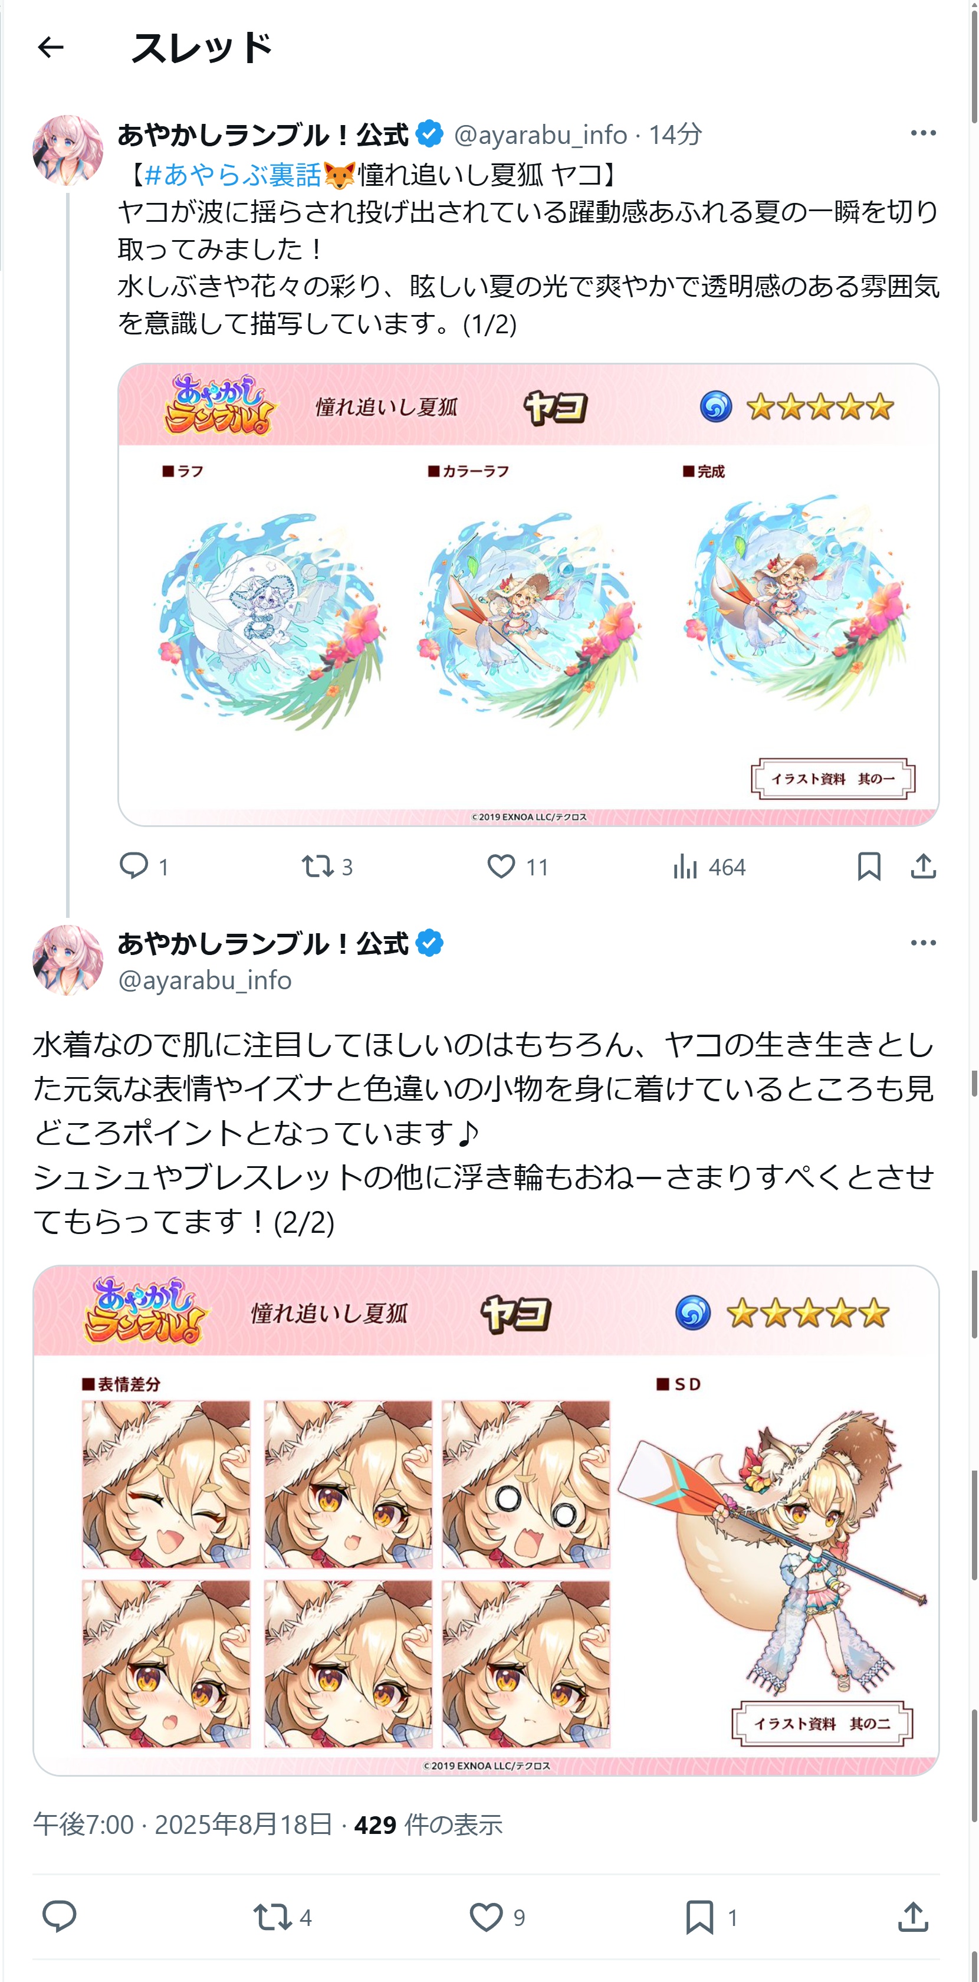The image size is (979, 1982).
Task: Like the first post with 11 likes
Action: tap(518, 867)
